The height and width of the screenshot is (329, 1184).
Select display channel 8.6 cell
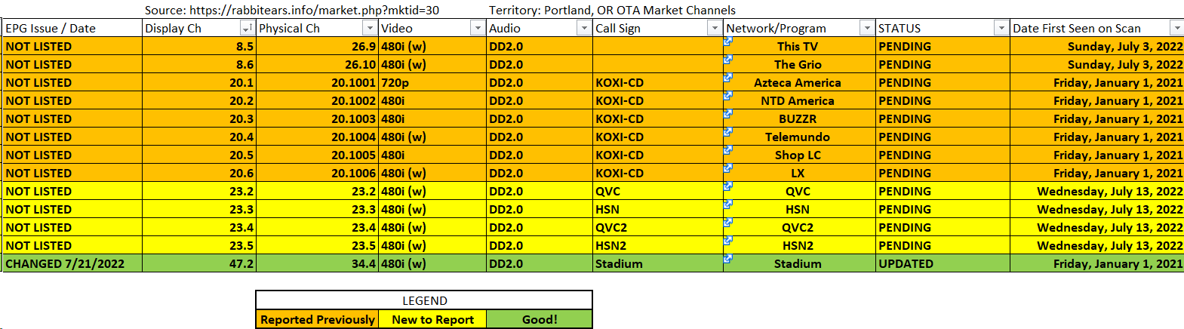click(x=199, y=64)
